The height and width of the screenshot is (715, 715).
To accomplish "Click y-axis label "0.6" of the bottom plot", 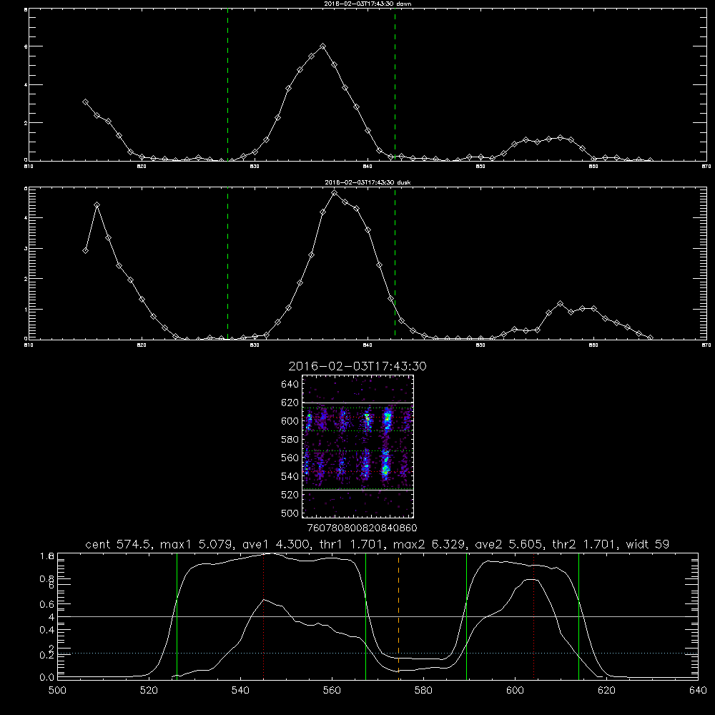I will tap(47, 604).
